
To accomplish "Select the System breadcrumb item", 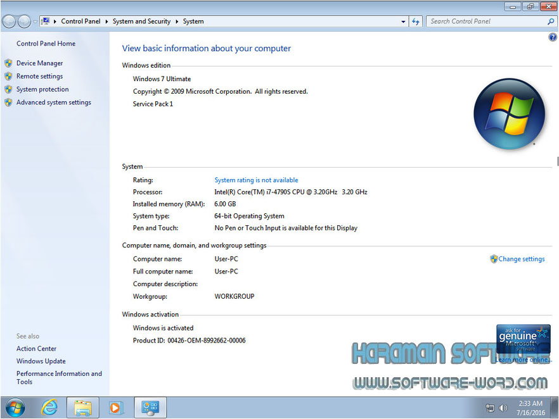I will pyautogui.click(x=193, y=22).
